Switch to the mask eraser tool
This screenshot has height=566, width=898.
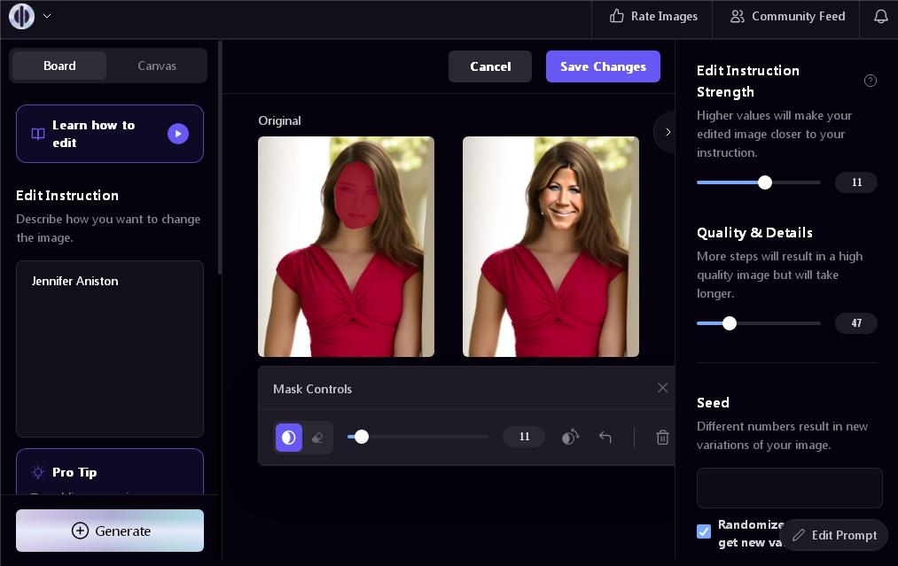(x=317, y=438)
